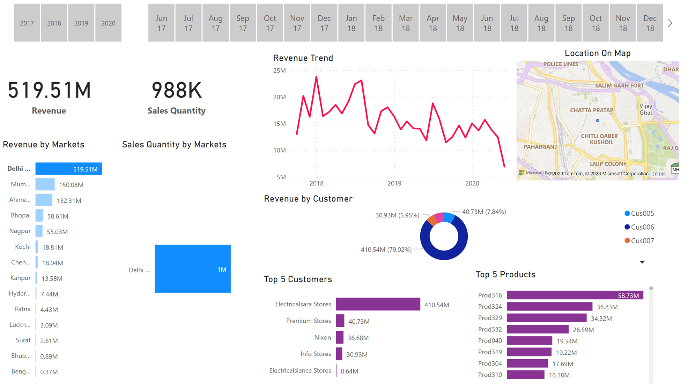Click the location dot on the map

coord(597,121)
